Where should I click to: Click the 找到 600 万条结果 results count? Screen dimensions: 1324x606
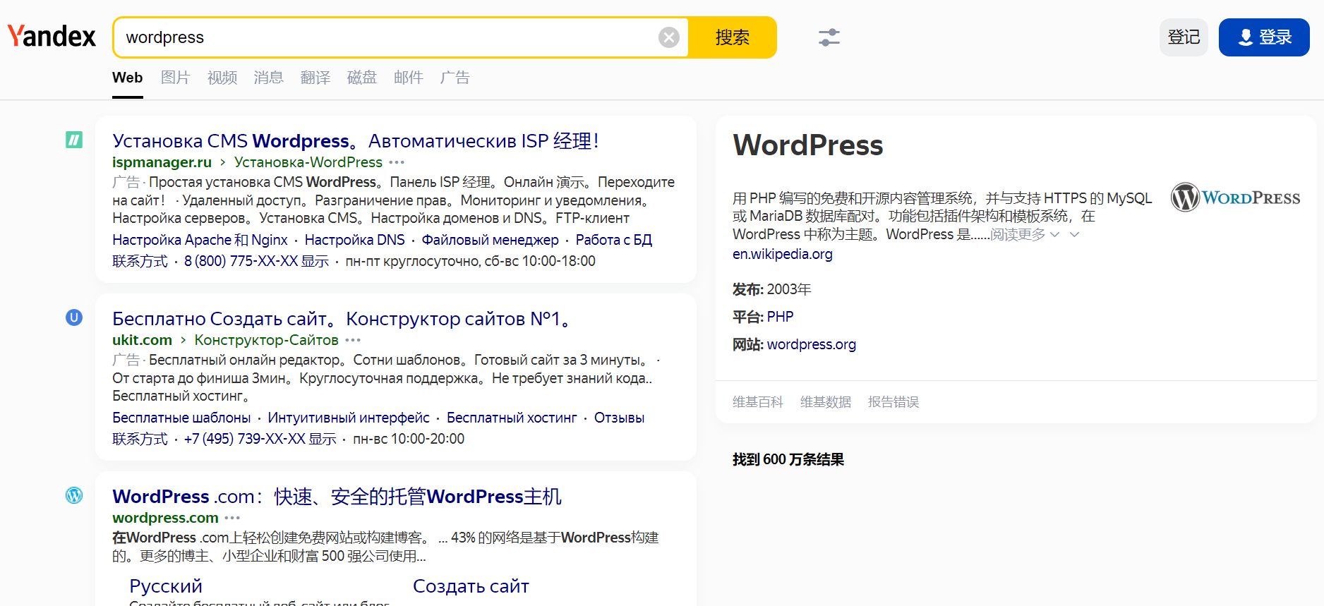tap(788, 459)
